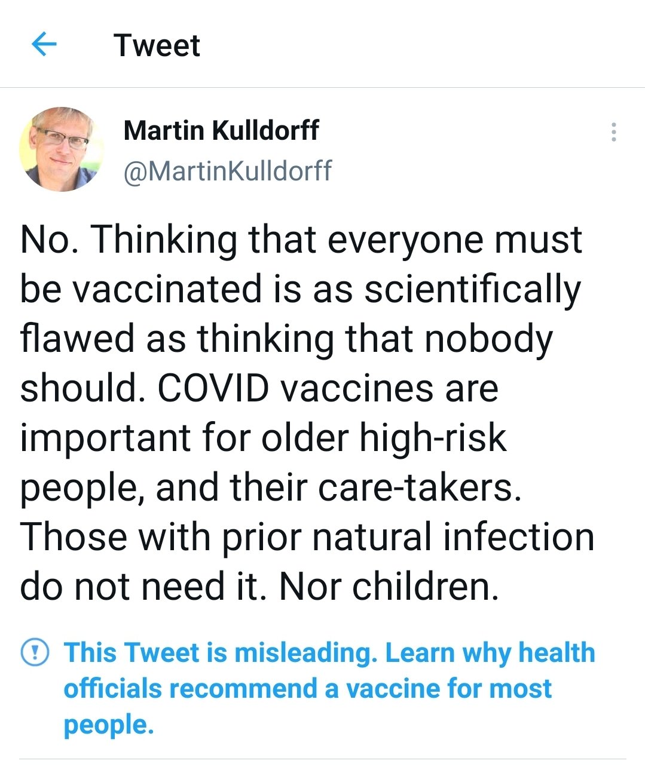Click the Martin Kulldorff display name
This screenshot has height=776, width=645.
point(221,130)
